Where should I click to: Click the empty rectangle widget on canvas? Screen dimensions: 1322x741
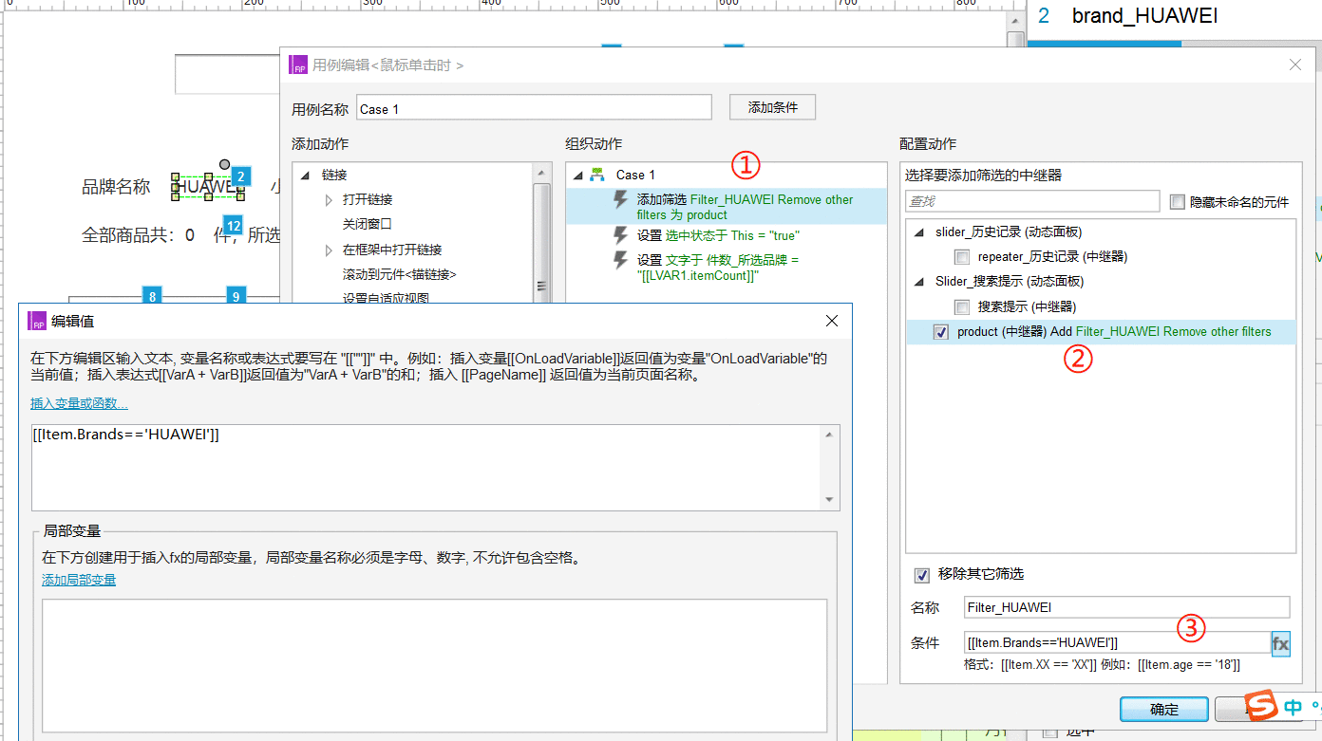228,74
